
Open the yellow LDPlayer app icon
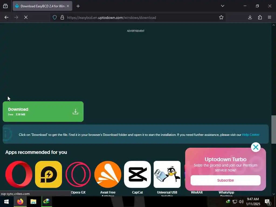coord(49,174)
